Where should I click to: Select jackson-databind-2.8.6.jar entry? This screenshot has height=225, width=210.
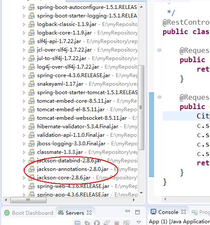pos(69,161)
